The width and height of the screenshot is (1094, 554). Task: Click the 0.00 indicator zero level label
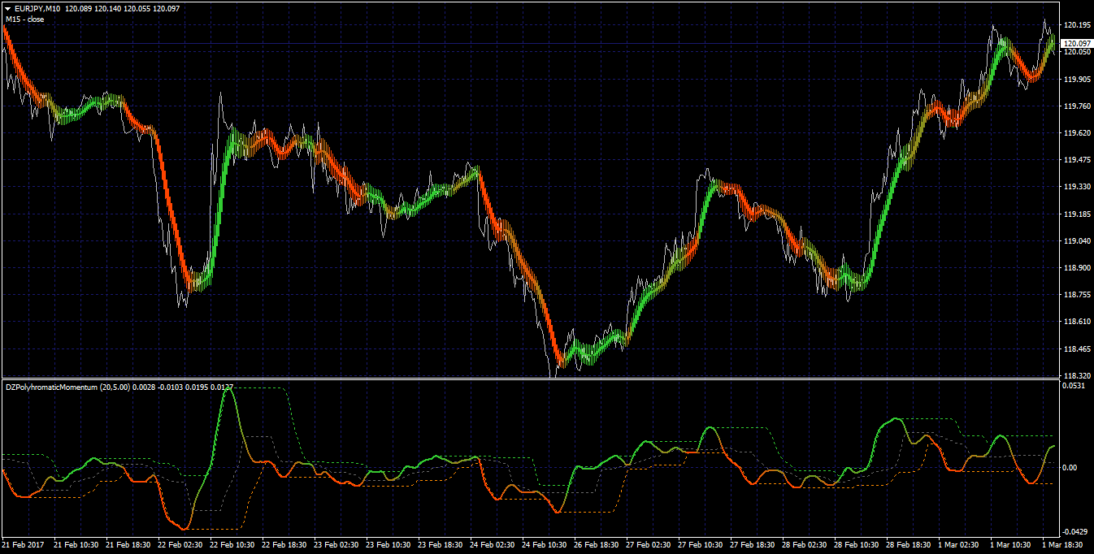tap(1070, 468)
